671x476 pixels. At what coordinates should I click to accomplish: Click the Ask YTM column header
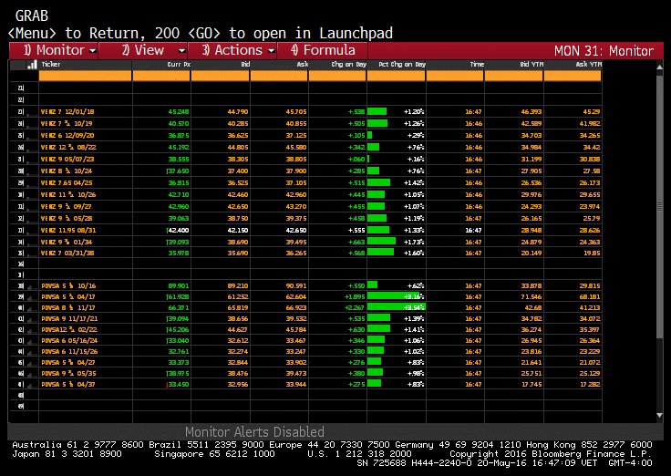(589, 65)
